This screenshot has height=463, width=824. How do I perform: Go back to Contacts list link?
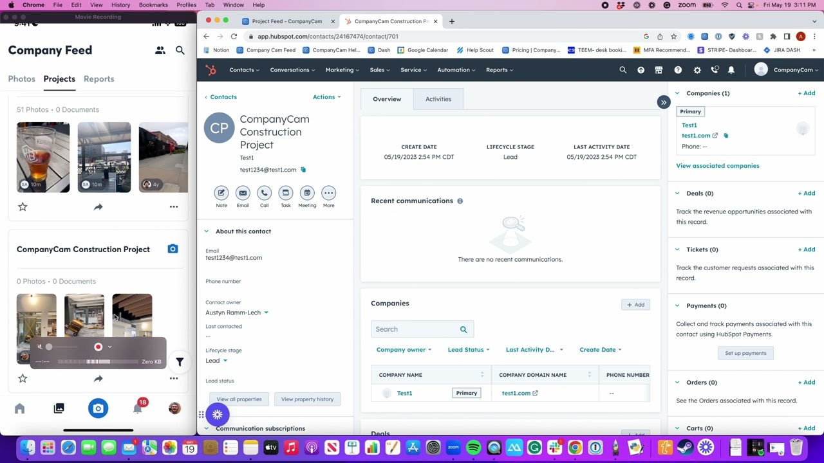pyautogui.click(x=221, y=97)
